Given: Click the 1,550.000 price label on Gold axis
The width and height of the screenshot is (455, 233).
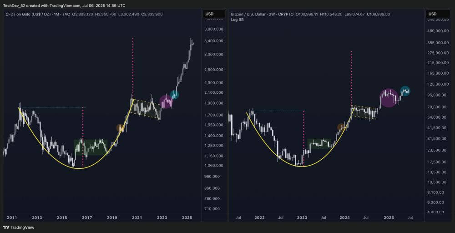Looking at the screenshot, I should 213,125.
